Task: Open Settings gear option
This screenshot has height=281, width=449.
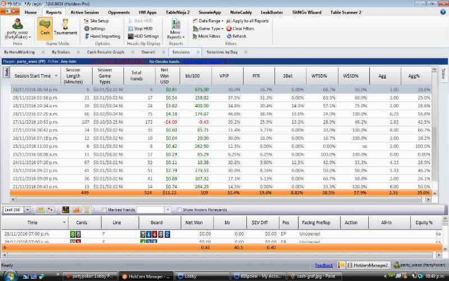Action: point(95,29)
